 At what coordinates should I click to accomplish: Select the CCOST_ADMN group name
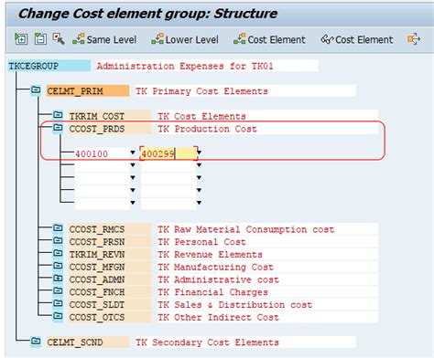coord(110,279)
